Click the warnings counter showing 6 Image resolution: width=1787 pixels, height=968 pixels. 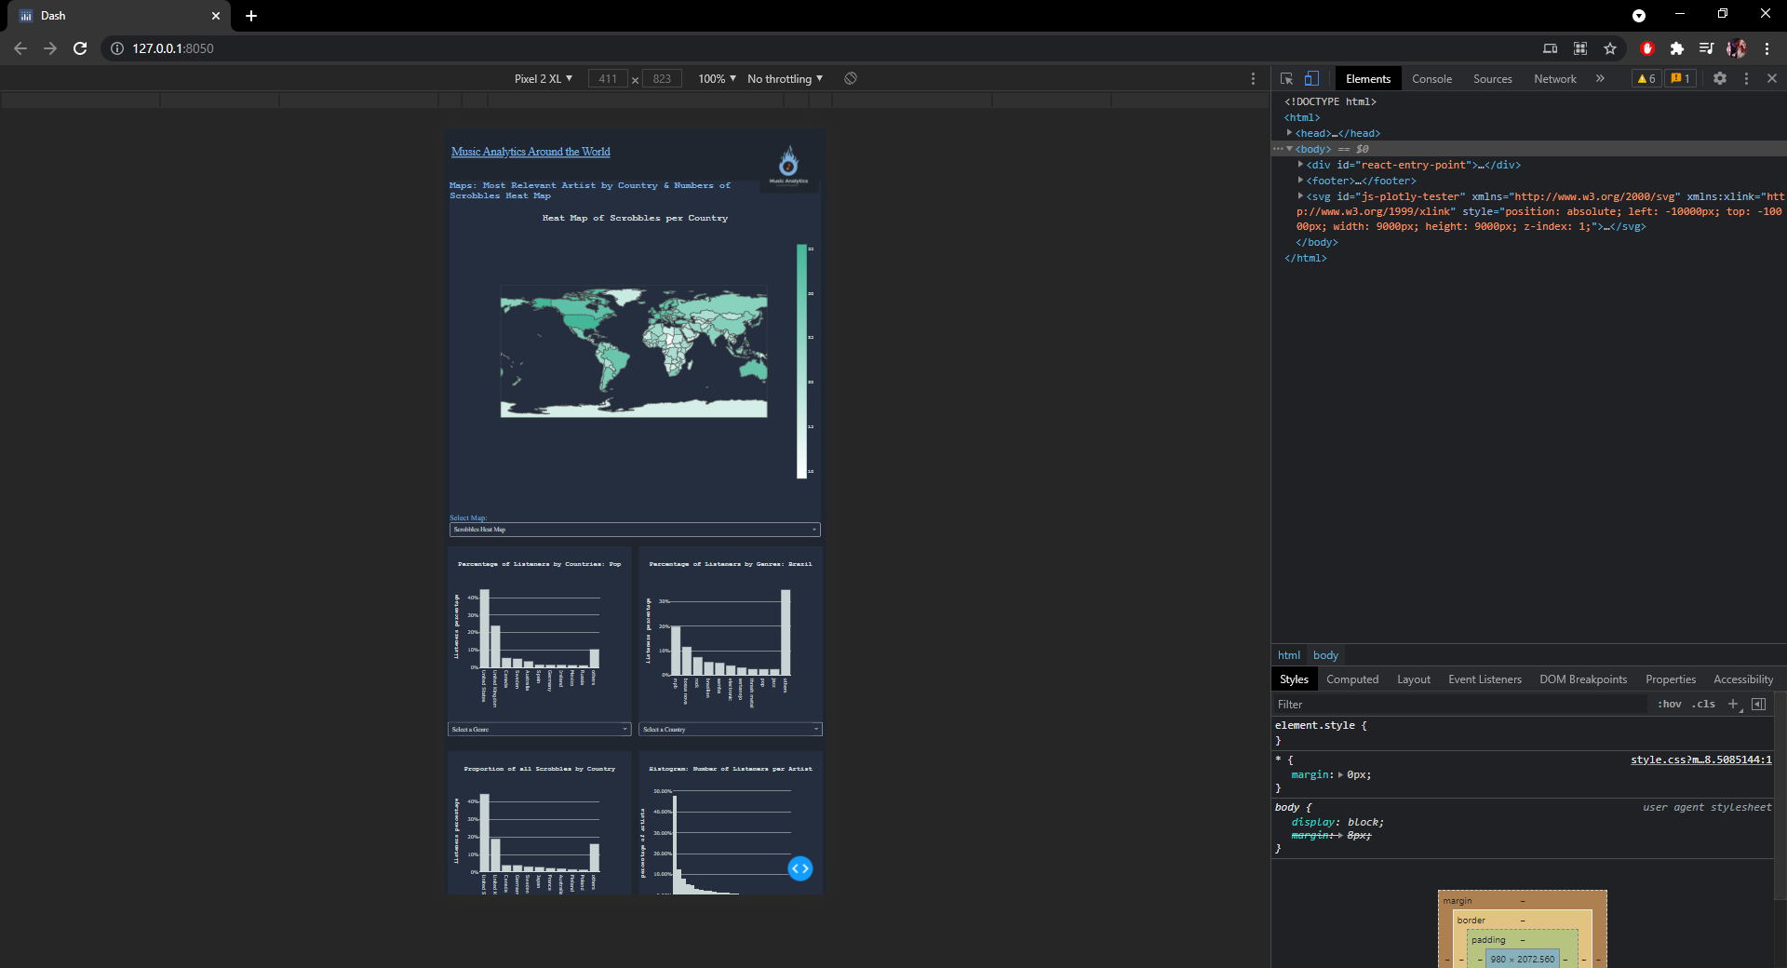click(1646, 78)
